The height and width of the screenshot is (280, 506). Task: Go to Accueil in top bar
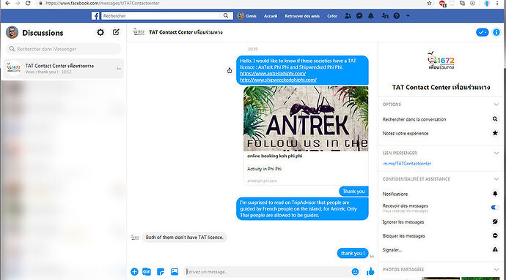pyautogui.click(x=271, y=16)
